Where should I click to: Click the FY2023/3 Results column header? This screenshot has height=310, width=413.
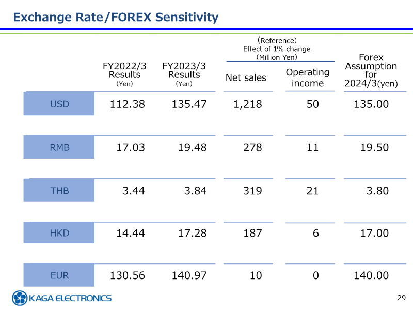click(x=184, y=74)
